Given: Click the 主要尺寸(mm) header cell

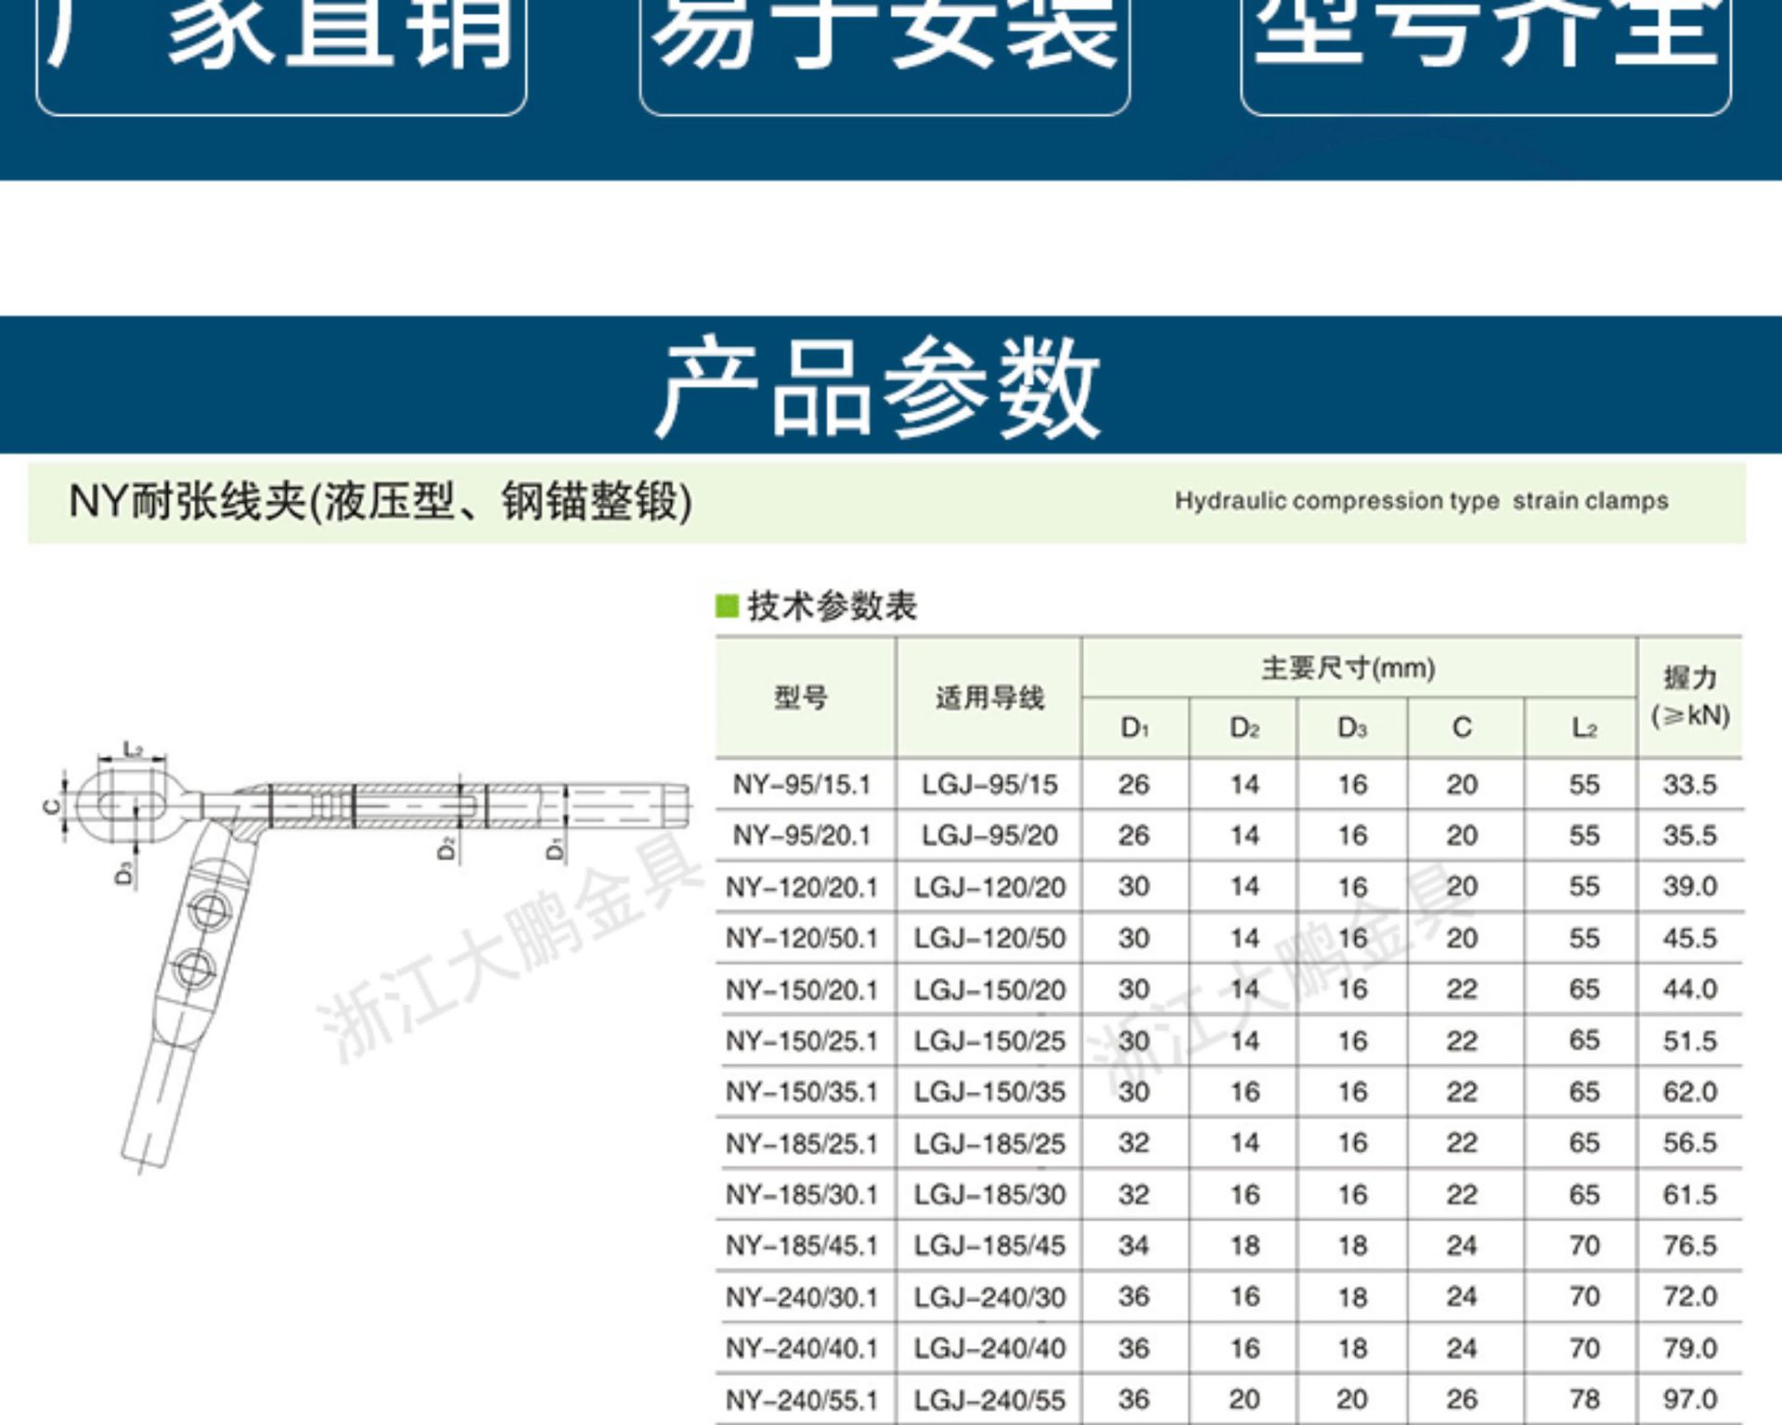Looking at the screenshot, I should (x=1348, y=668).
